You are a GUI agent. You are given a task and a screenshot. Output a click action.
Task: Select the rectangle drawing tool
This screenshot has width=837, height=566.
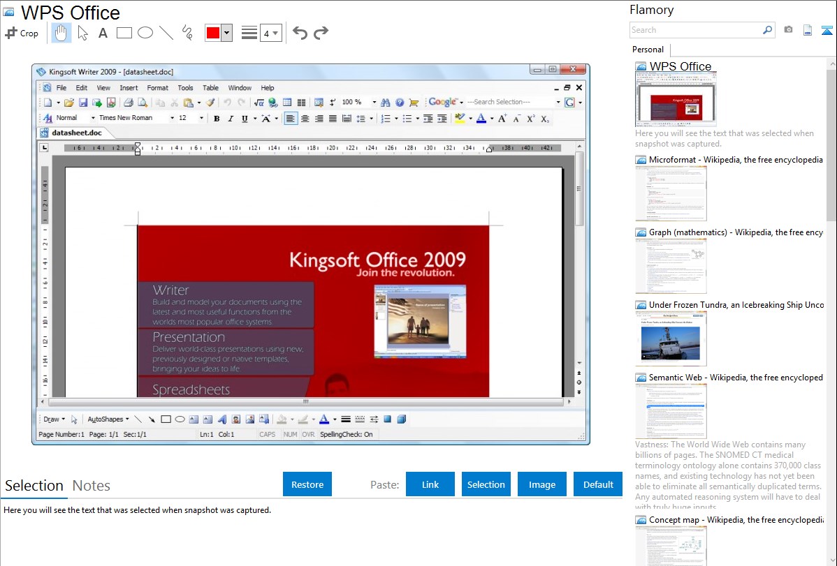coord(124,33)
